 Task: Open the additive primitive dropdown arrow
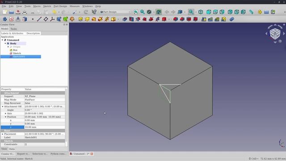click(x=118, y=19)
